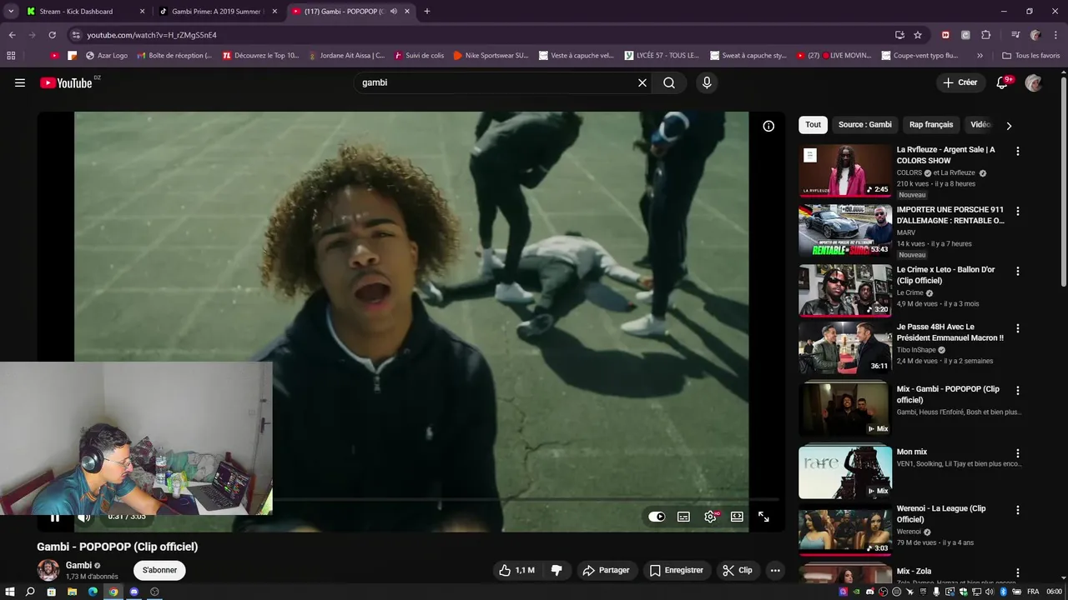Open more actions (three dots) under video

[x=775, y=570]
